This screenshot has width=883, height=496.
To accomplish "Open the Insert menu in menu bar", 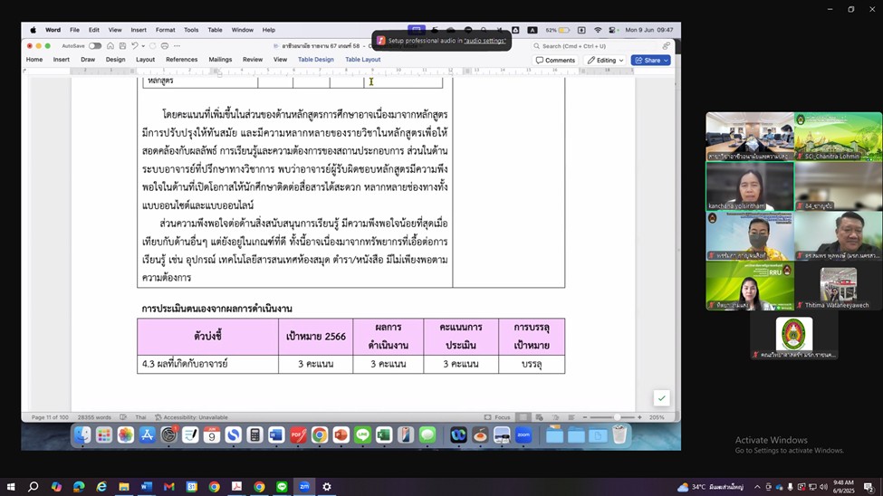I will point(138,30).
